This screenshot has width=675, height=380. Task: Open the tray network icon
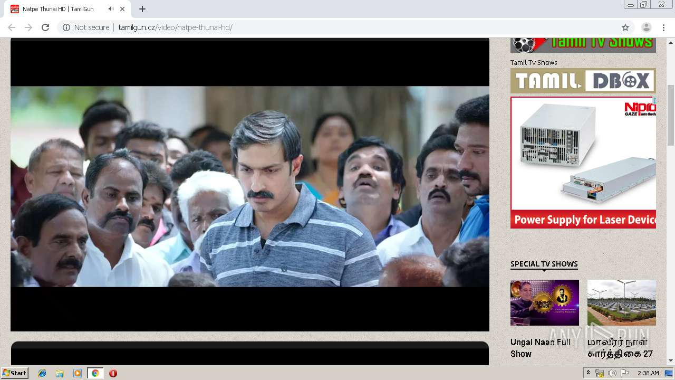point(600,373)
